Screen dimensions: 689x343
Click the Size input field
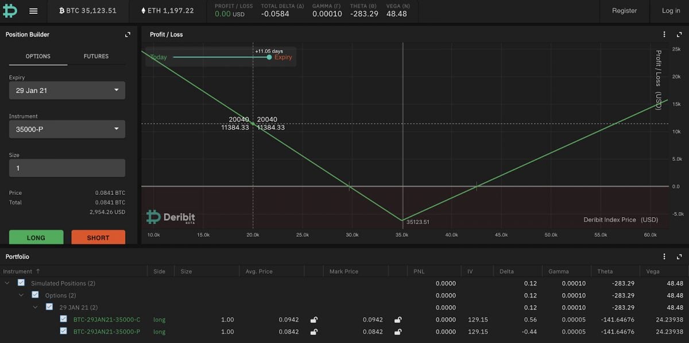[x=67, y=167]
